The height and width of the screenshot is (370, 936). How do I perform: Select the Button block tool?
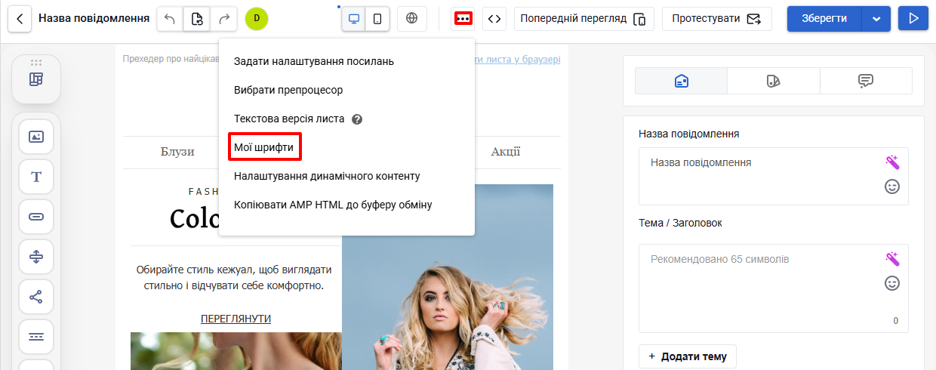pyautogui.click(x=36, y=217)
